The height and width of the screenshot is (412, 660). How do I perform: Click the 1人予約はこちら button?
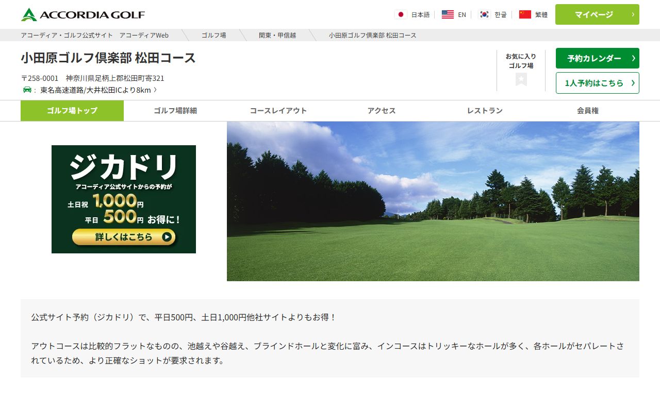[597, 83]
